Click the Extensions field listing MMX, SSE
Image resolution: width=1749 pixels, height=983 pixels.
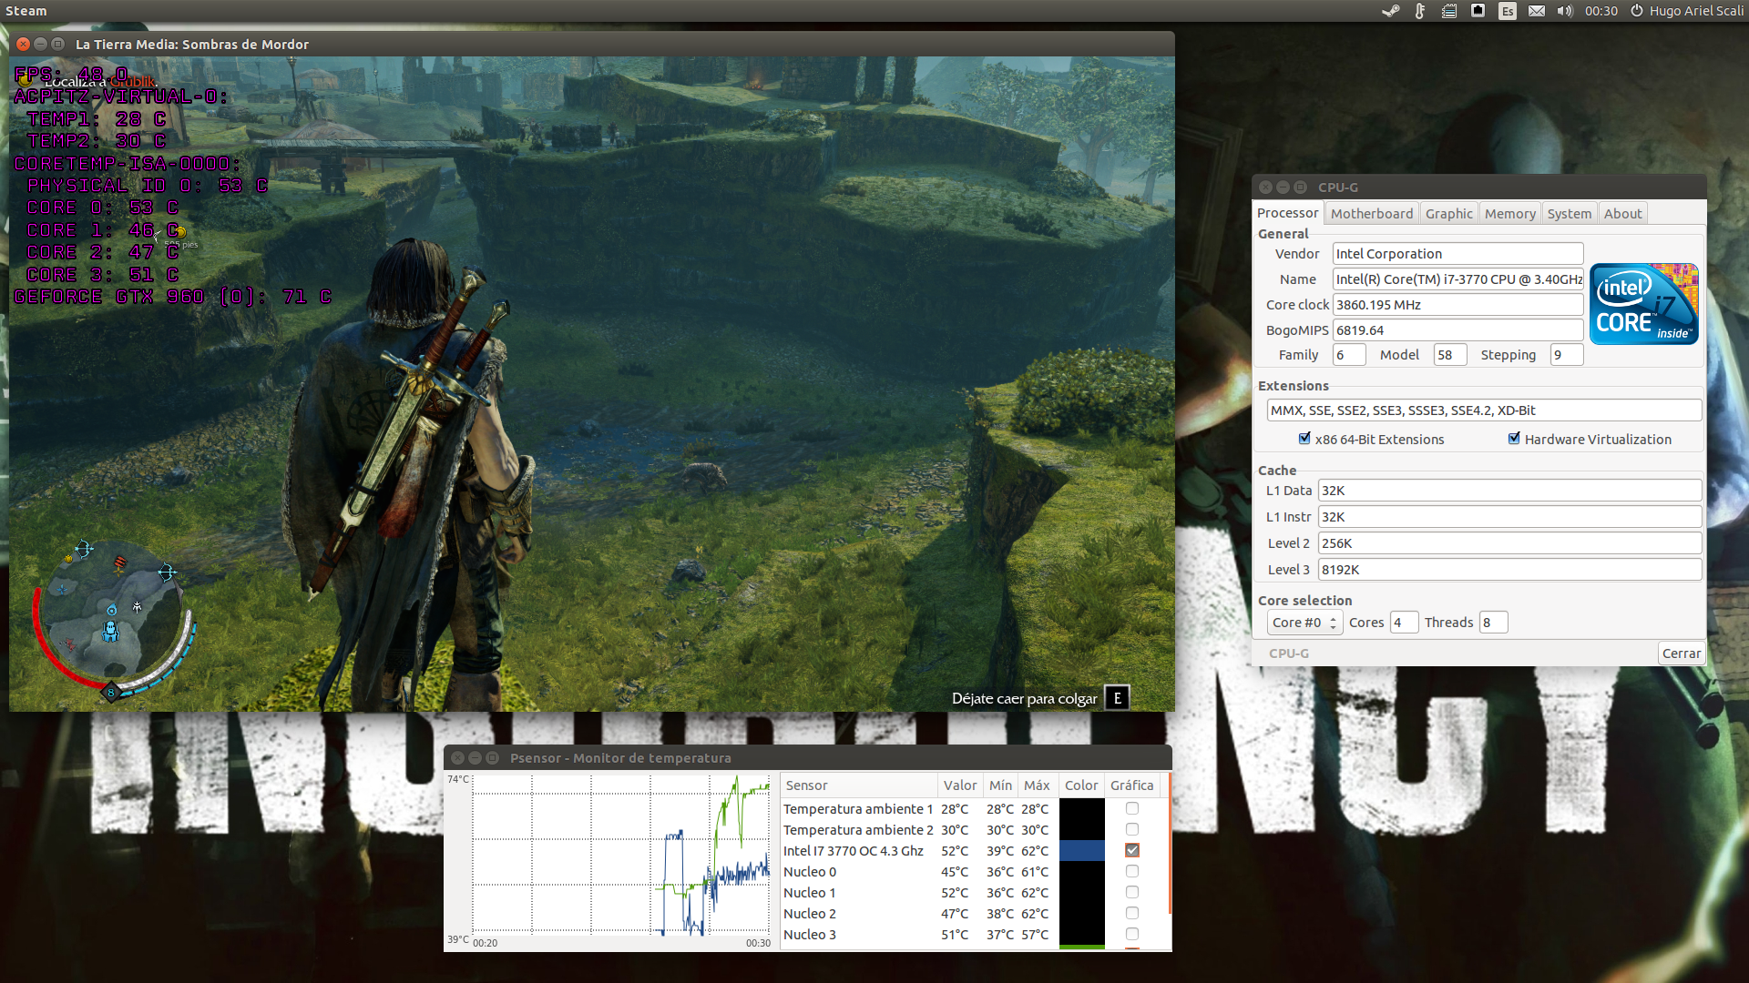[x=1484, y=410]
